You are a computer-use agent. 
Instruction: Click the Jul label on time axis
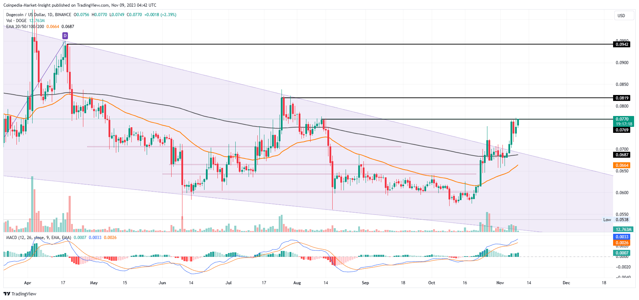(229, 283)
